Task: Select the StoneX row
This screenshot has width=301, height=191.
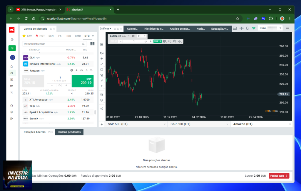Action: tap(58, 119)
